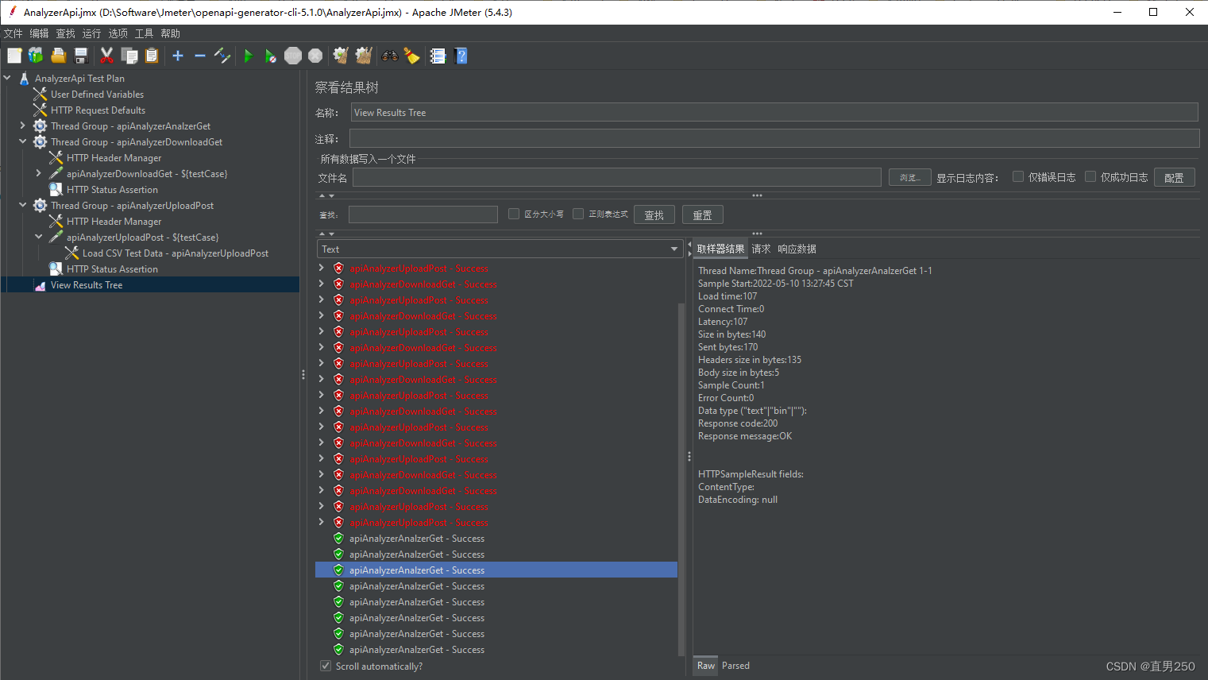Reset search with yellow broom icon
The image size is (1208, 680).
[411, 56]
